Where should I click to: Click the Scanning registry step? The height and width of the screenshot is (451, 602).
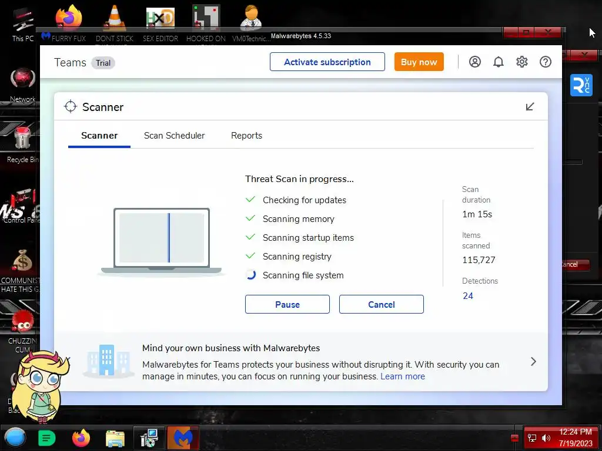(x=297, y=257)
